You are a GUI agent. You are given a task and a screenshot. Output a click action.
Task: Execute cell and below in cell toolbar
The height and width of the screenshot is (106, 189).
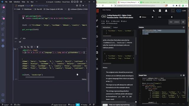click(x=28, y=47)
